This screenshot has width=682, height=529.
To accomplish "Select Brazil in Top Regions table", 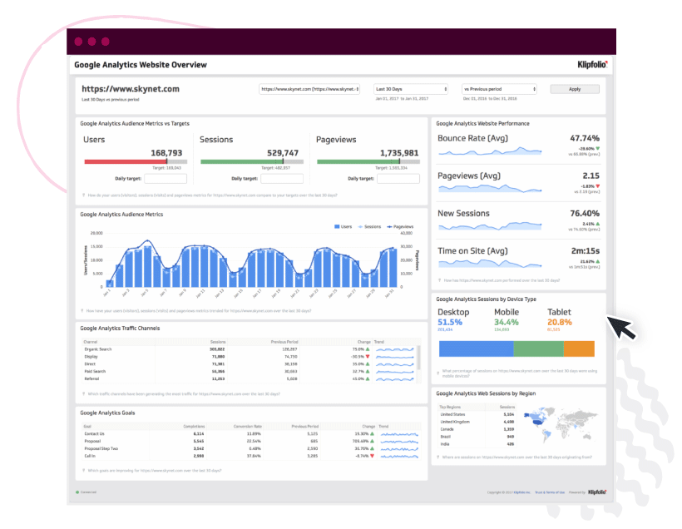I will [x=446, y=437].
